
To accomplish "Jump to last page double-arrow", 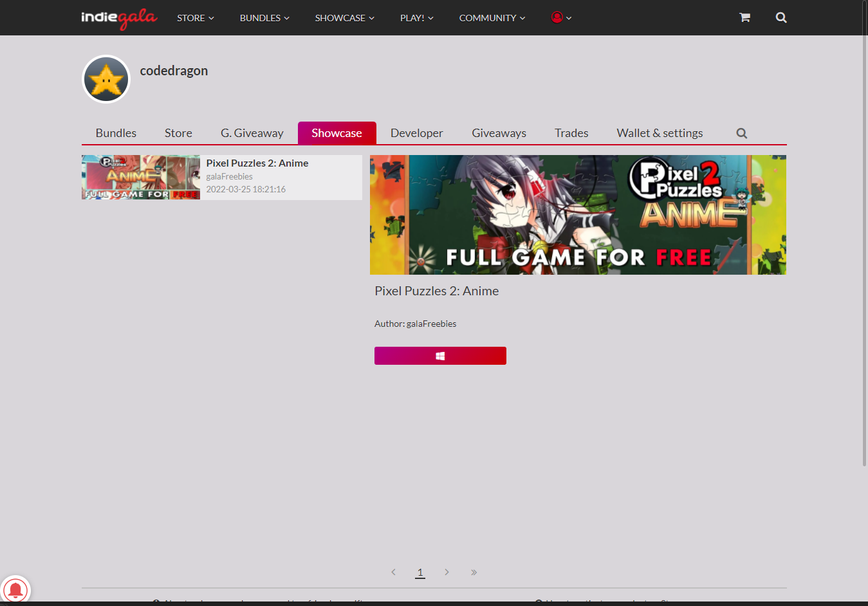I will click(474, 572).
